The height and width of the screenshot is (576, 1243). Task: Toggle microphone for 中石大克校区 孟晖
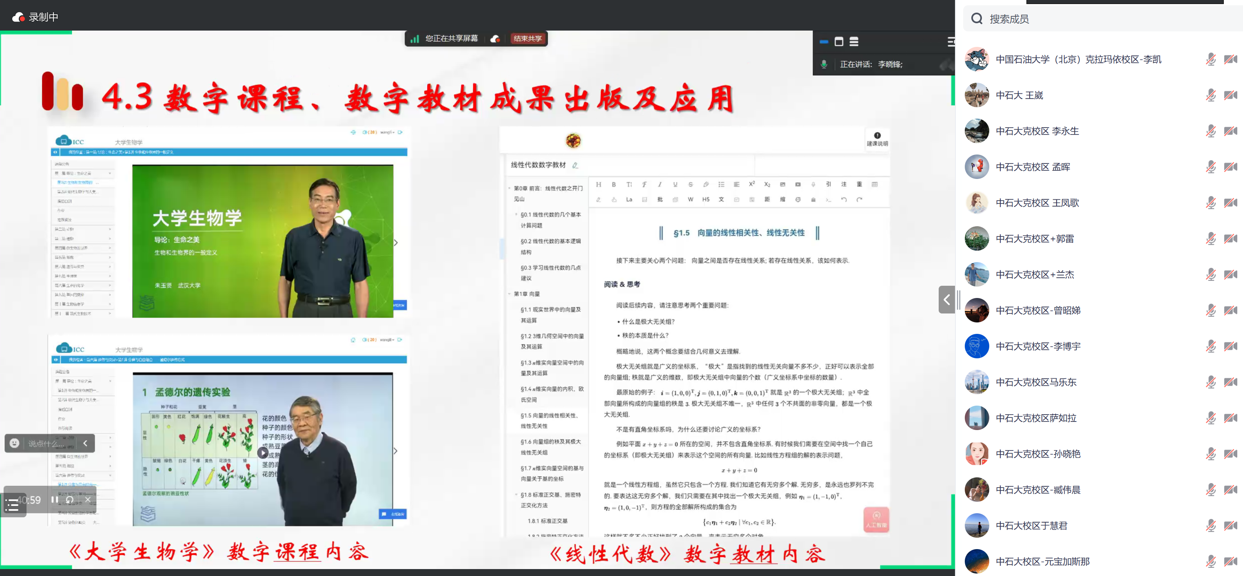tap(1210, 167)
